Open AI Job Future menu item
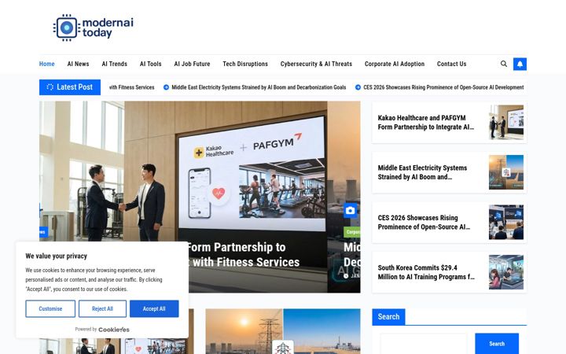This screenshot has height=354, width=566. pos(192,64)
